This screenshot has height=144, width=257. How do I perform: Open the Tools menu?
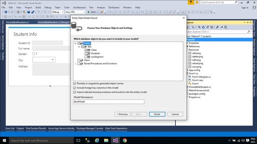point(67,8)
